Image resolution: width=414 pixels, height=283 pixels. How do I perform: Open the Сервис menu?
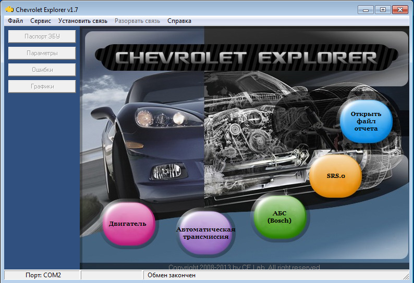coord(40,21)
